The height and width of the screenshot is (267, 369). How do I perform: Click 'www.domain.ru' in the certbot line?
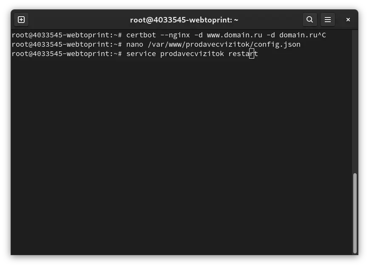tap(234, 35)
